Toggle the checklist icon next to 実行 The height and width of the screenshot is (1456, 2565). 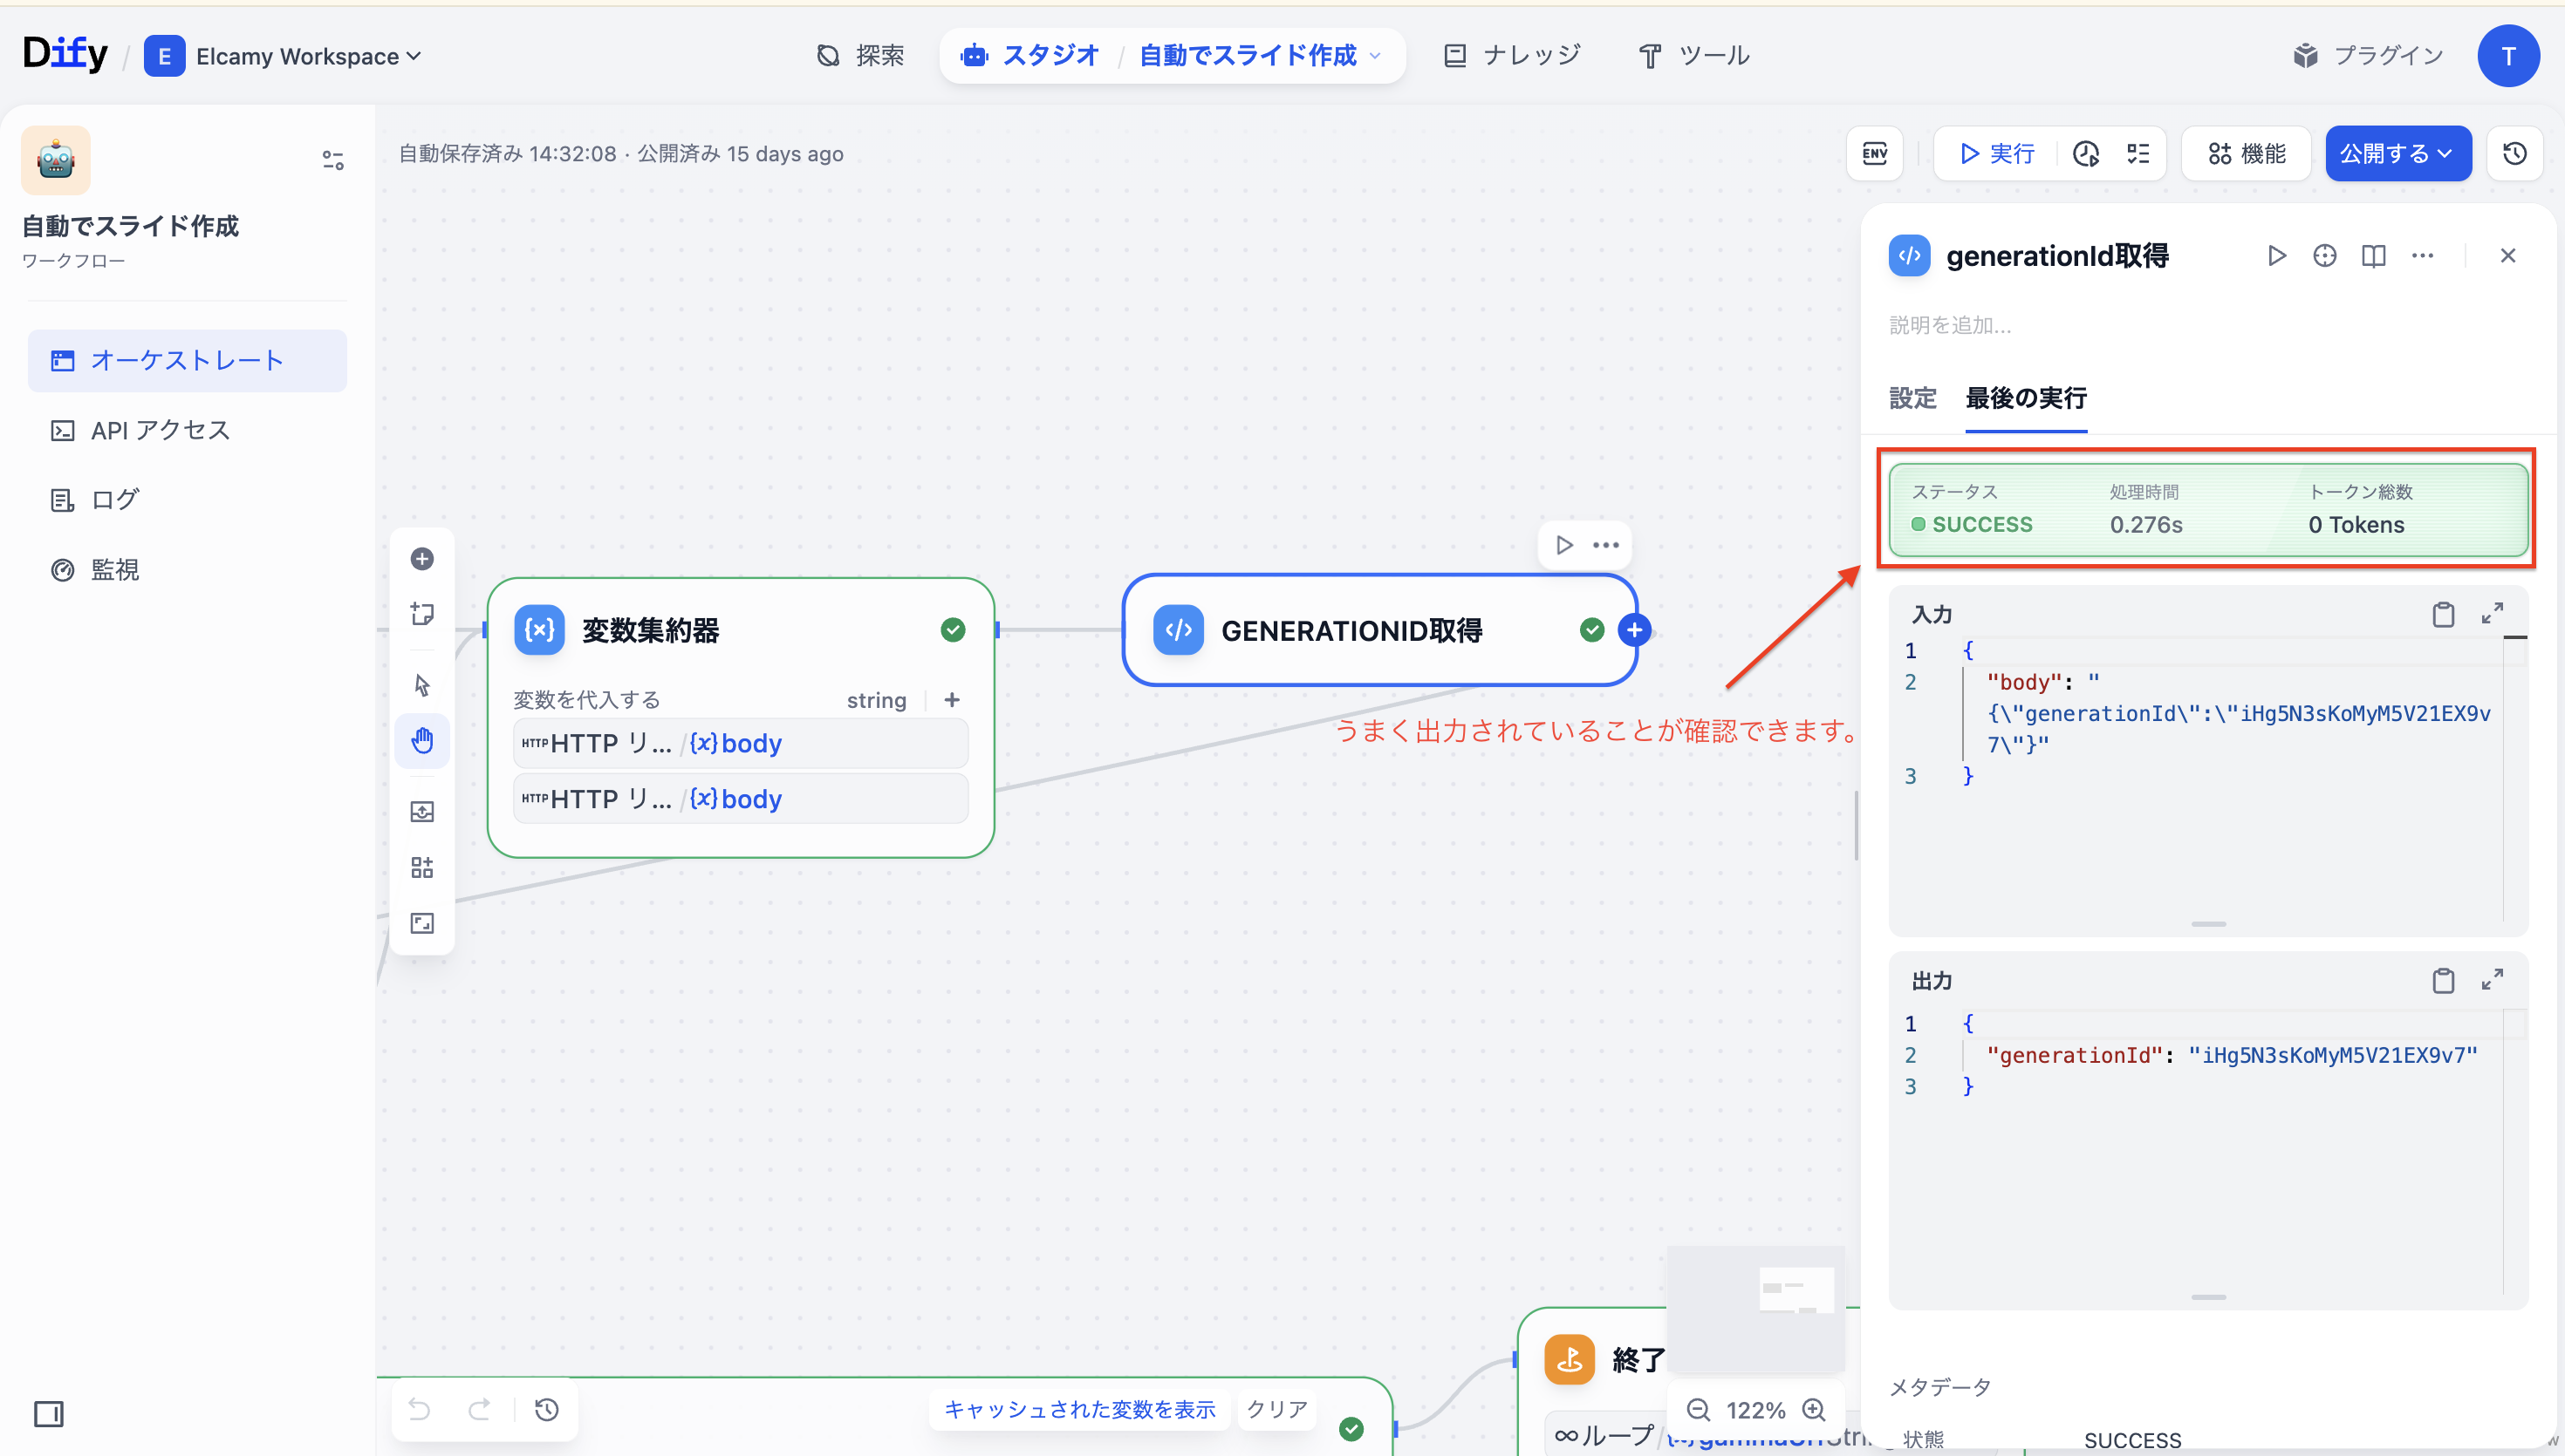point(2137,153)
